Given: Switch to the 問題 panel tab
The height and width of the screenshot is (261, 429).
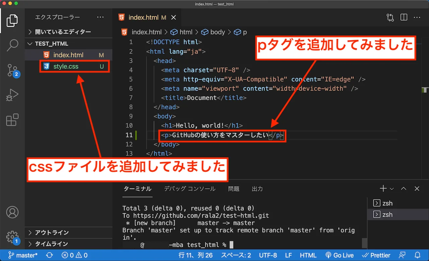Looking at the screenshot, I should coord(234,189).
